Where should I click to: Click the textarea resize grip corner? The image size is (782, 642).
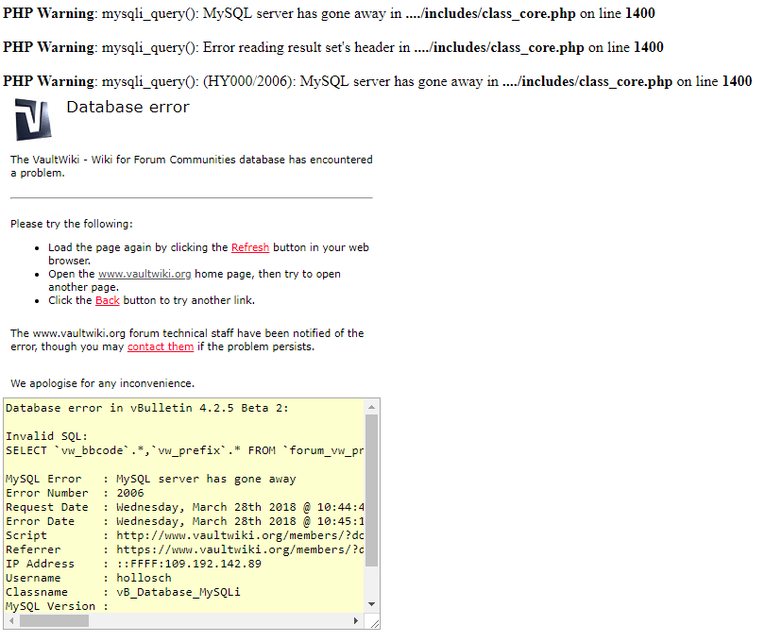pyautogui.click(x=374, y=622)
